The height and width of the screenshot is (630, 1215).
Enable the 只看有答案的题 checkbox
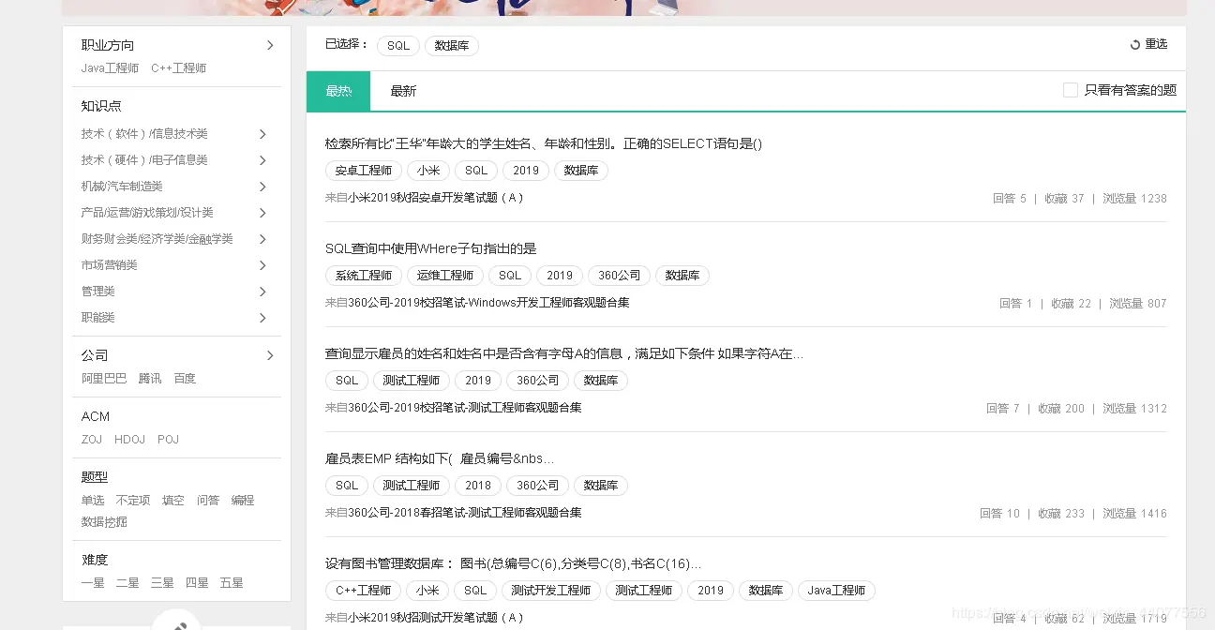pos(1071,90)
